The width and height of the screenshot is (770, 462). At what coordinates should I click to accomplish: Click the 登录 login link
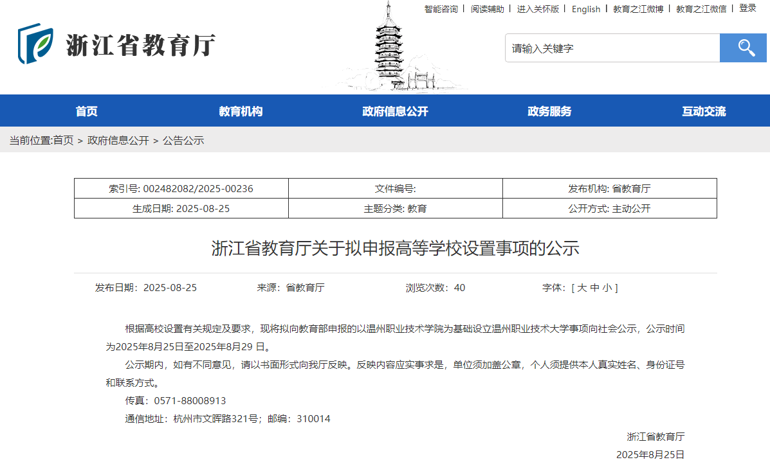[747, 9]
